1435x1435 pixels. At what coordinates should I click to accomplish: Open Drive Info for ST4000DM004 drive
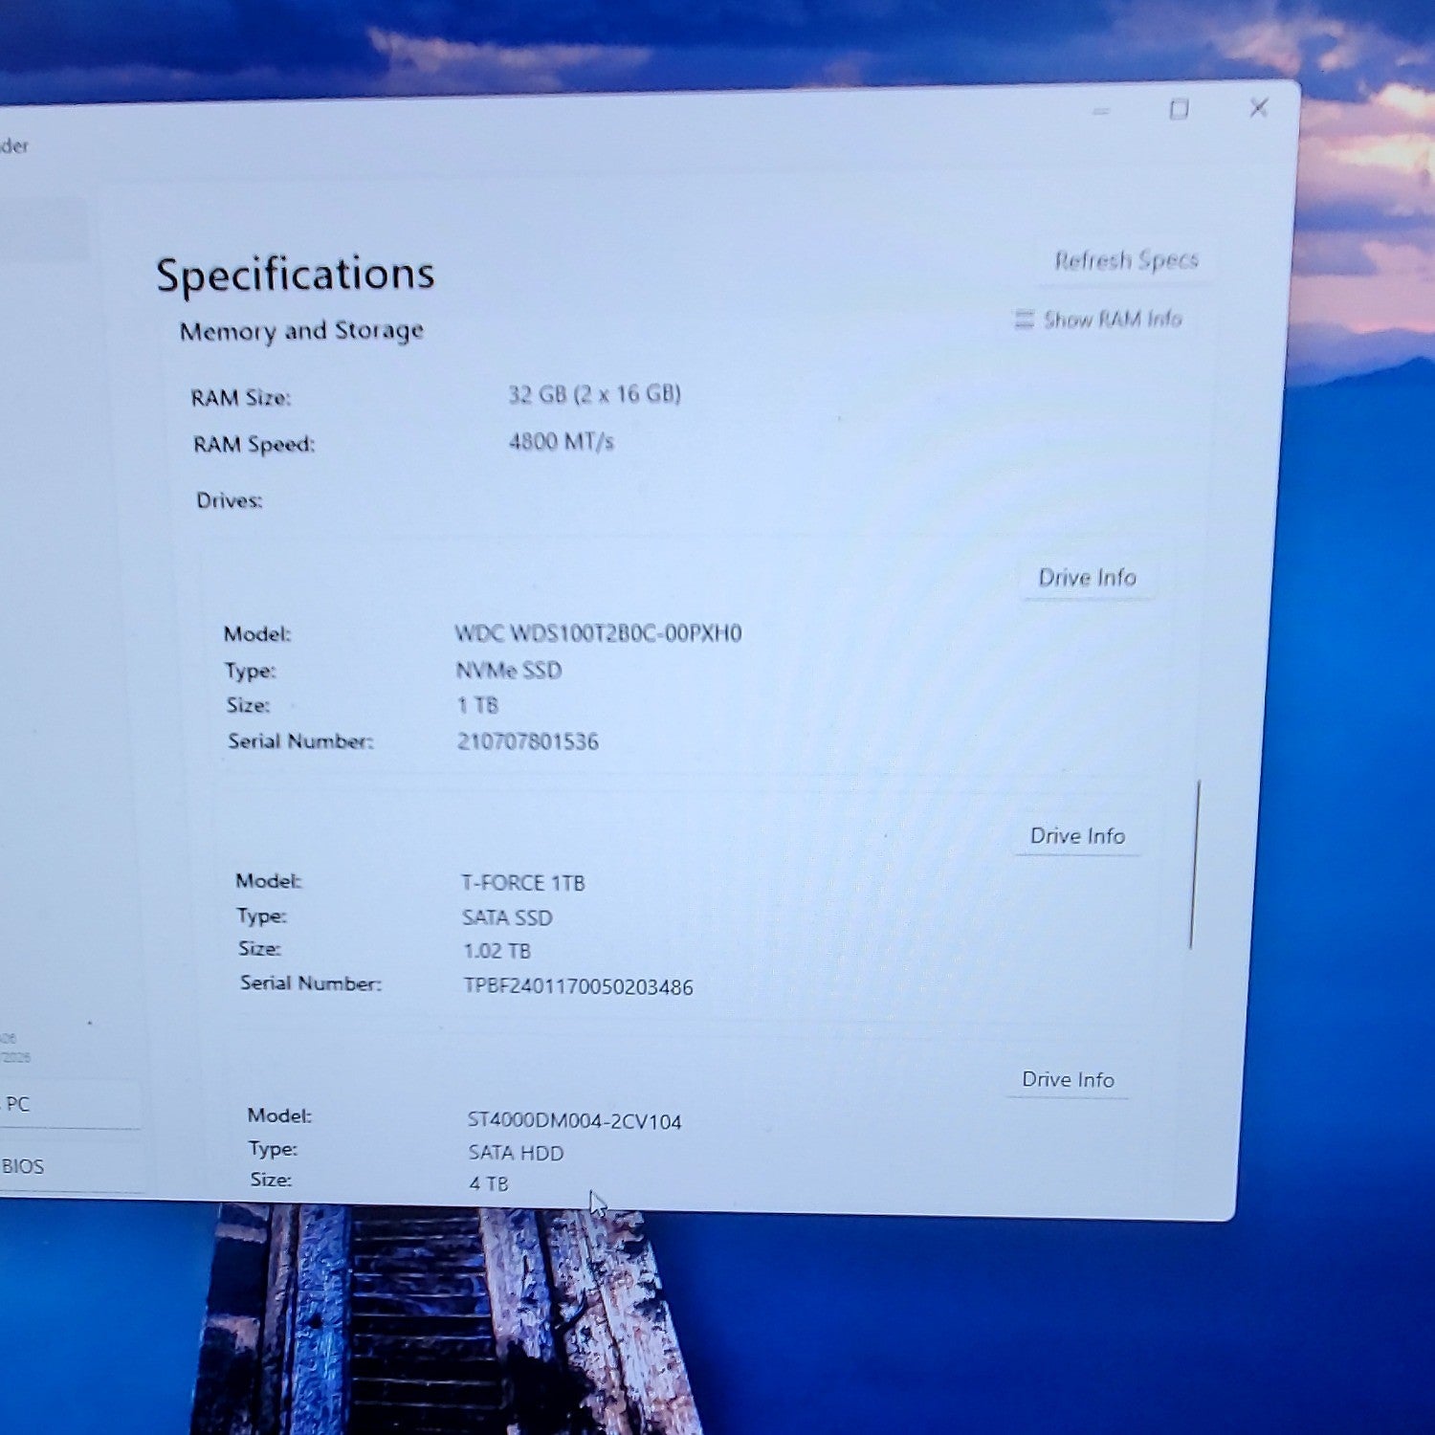click(1068, 1079)
